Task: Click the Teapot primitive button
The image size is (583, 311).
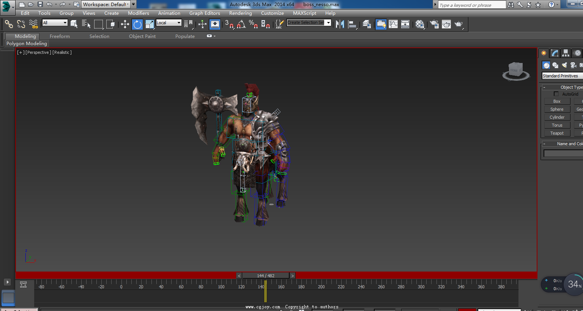Action: [x=557, y=133]
